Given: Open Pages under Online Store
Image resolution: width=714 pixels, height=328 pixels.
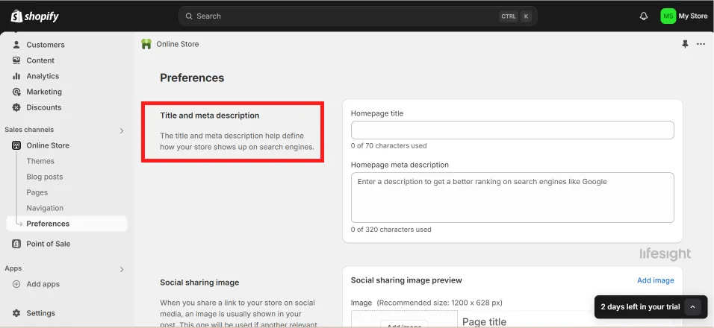Looking at the screenshot, I should [37, 192].
